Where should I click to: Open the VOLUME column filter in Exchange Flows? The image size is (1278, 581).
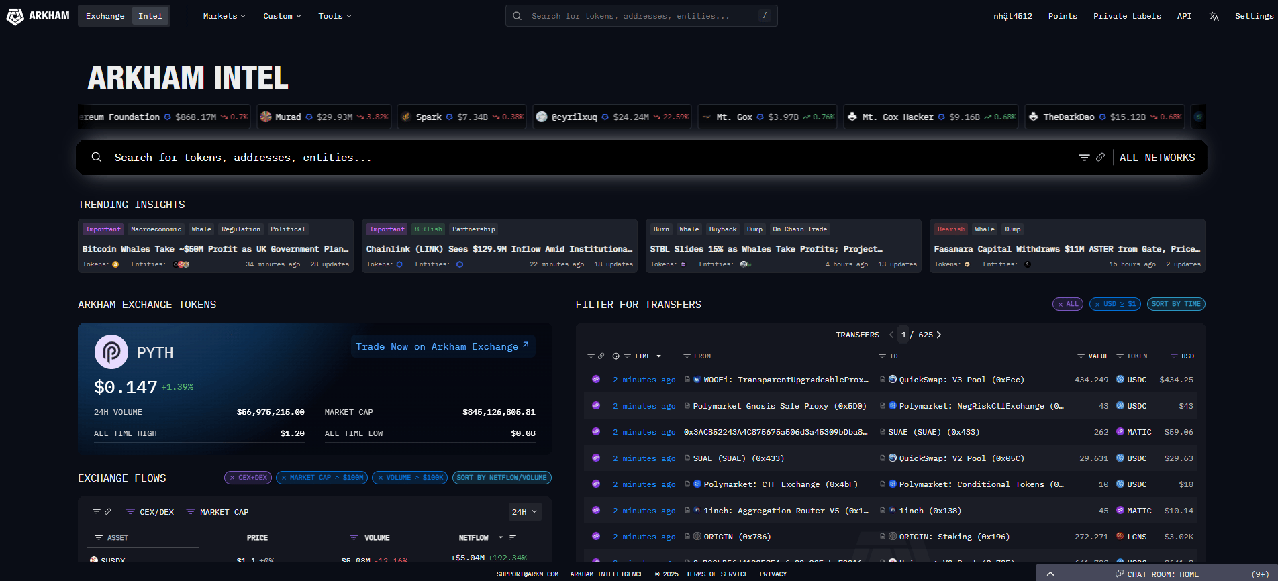[354, 538]
